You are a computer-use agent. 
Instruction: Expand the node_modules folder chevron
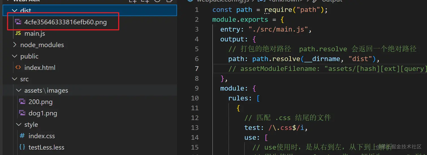point(14,45)
